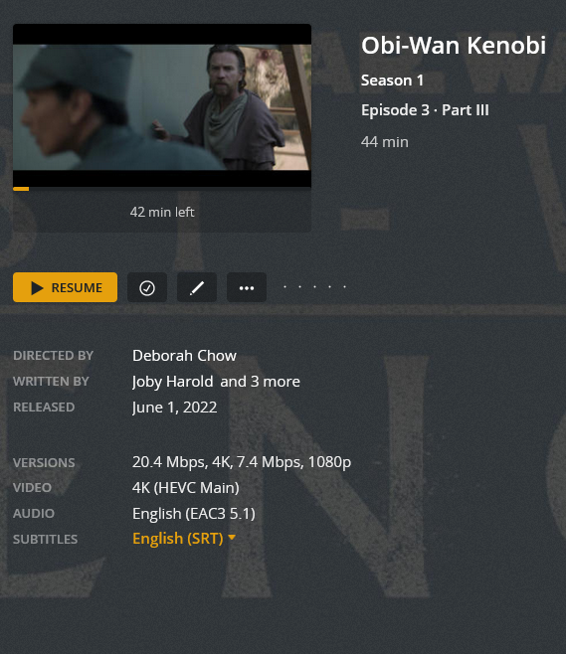The height and width of the screenshot is (654, 566).
Task: Click the play triangle inside Resume
Action: coord(37,288)
